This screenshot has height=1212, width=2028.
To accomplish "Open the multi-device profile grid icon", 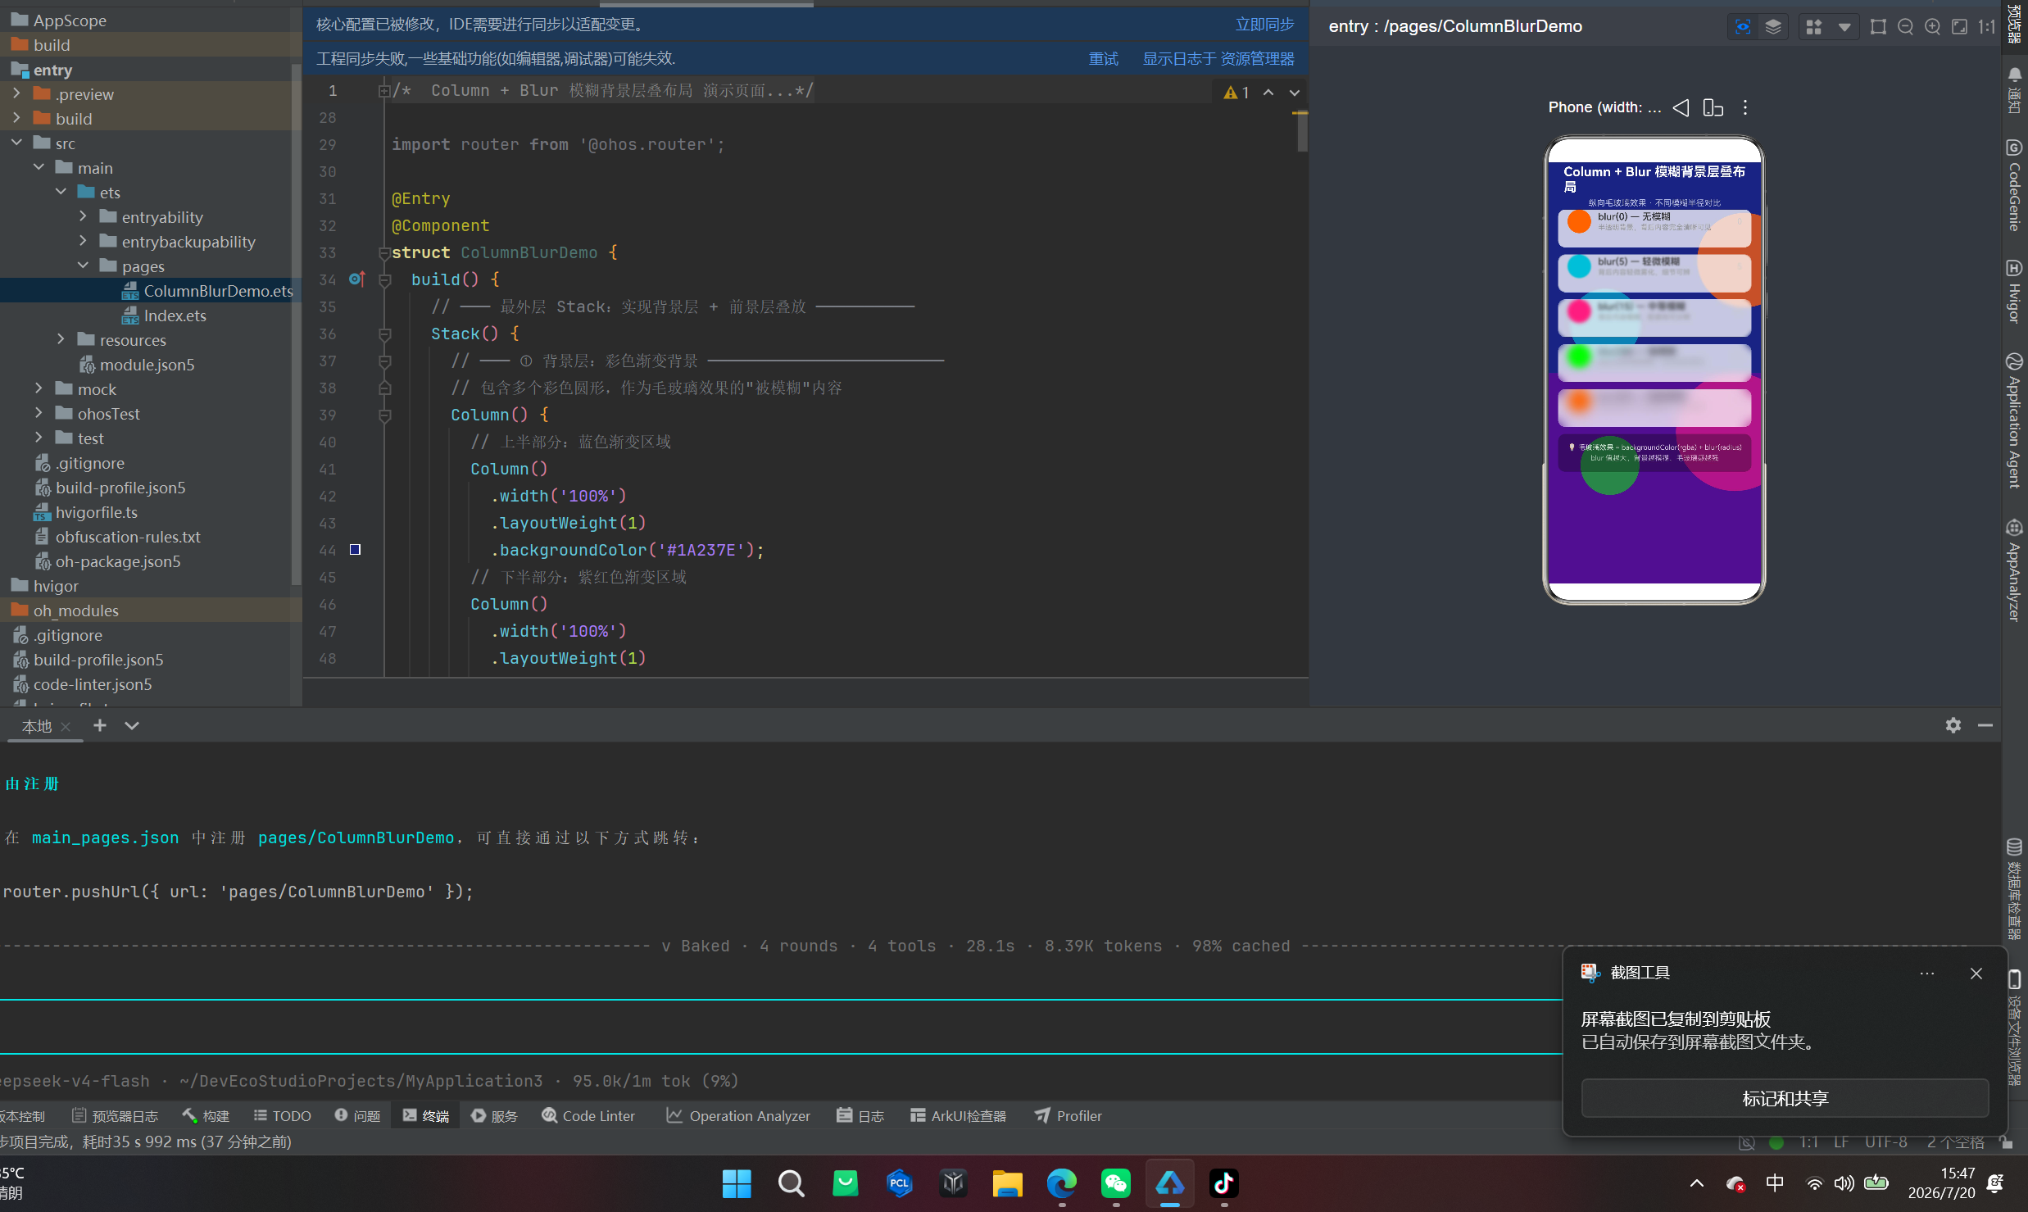I will [x=1814, y=26].
